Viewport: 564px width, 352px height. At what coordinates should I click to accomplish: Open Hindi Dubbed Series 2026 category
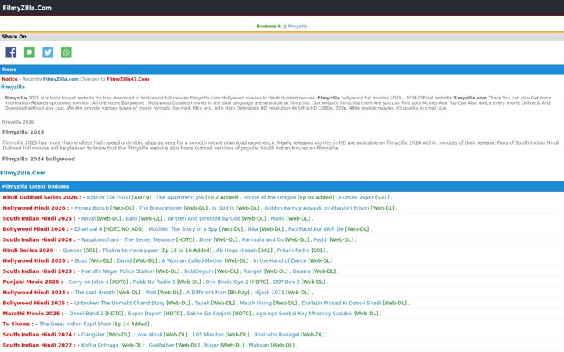pos(40,197)
